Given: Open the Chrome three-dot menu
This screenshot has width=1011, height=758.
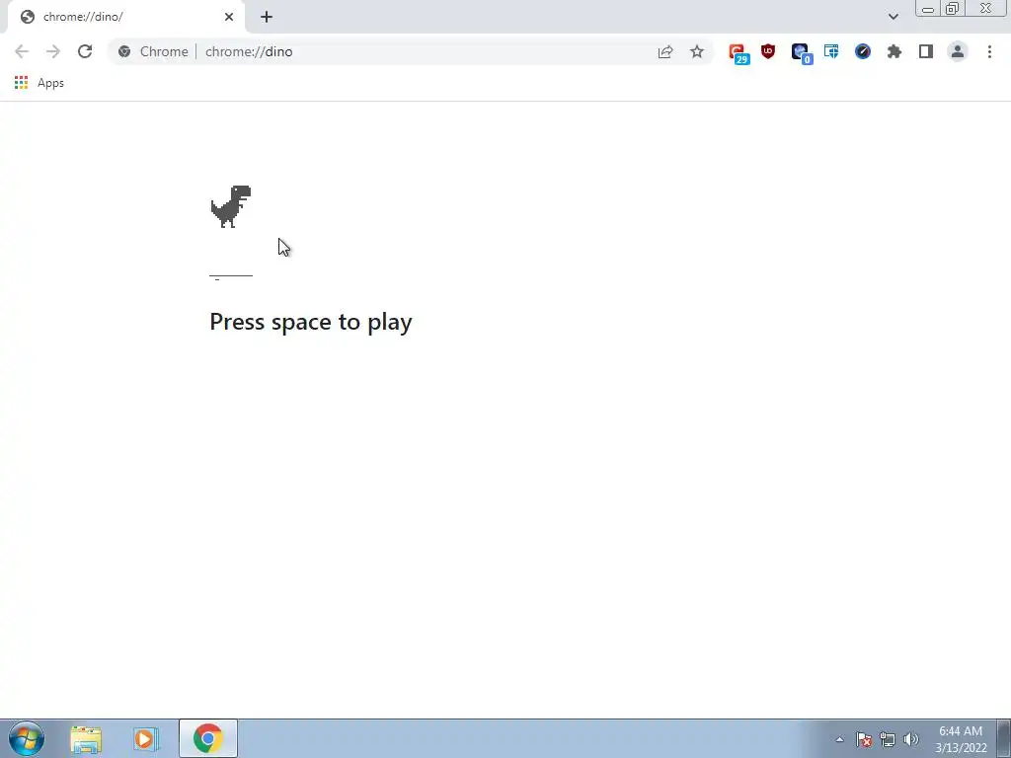Looking at the screenshot, I should click(989, 51).
